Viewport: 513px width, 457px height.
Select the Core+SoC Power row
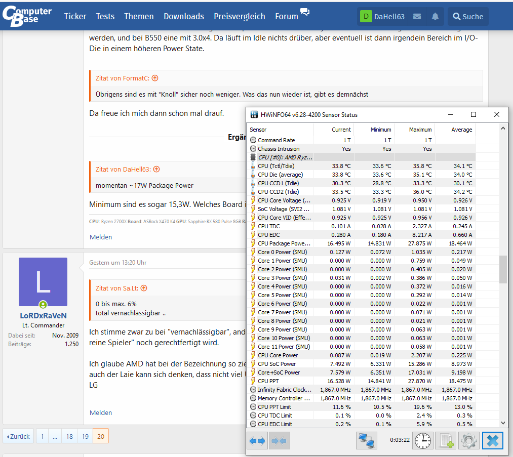[361, 372]
